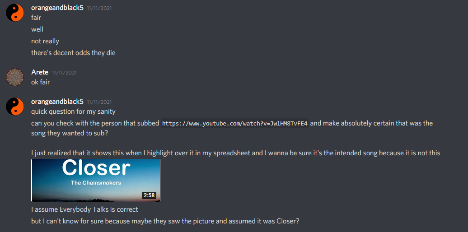Viewport: 468px width, 232px height.
Task: Click the 'quick question for my sanity' message
Action: (x=73, y=111)
